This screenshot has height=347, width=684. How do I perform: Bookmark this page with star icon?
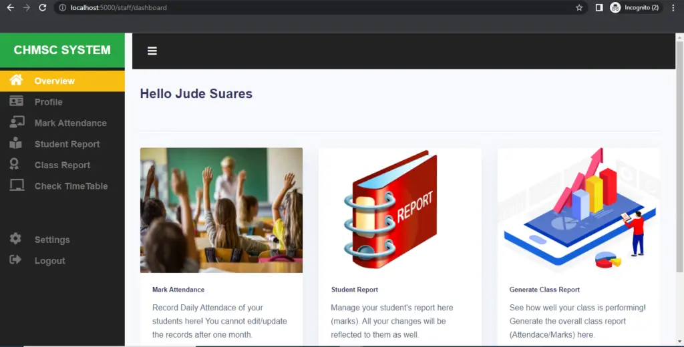pos(579,7)
